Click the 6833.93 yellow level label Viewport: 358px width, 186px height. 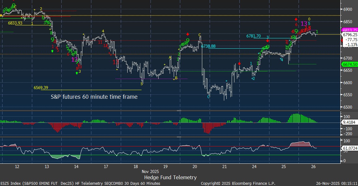pos(15,23)
